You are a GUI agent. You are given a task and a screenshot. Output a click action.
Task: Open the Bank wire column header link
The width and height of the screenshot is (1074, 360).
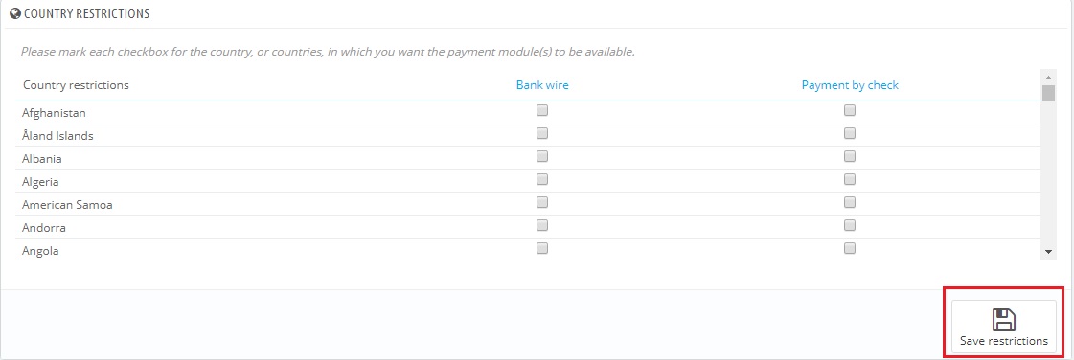click(542, 85)
